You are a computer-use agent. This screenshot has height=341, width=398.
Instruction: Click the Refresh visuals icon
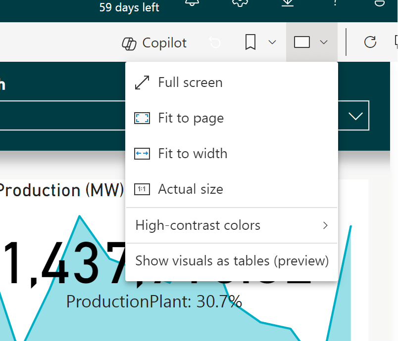click(x=370, y=43)
